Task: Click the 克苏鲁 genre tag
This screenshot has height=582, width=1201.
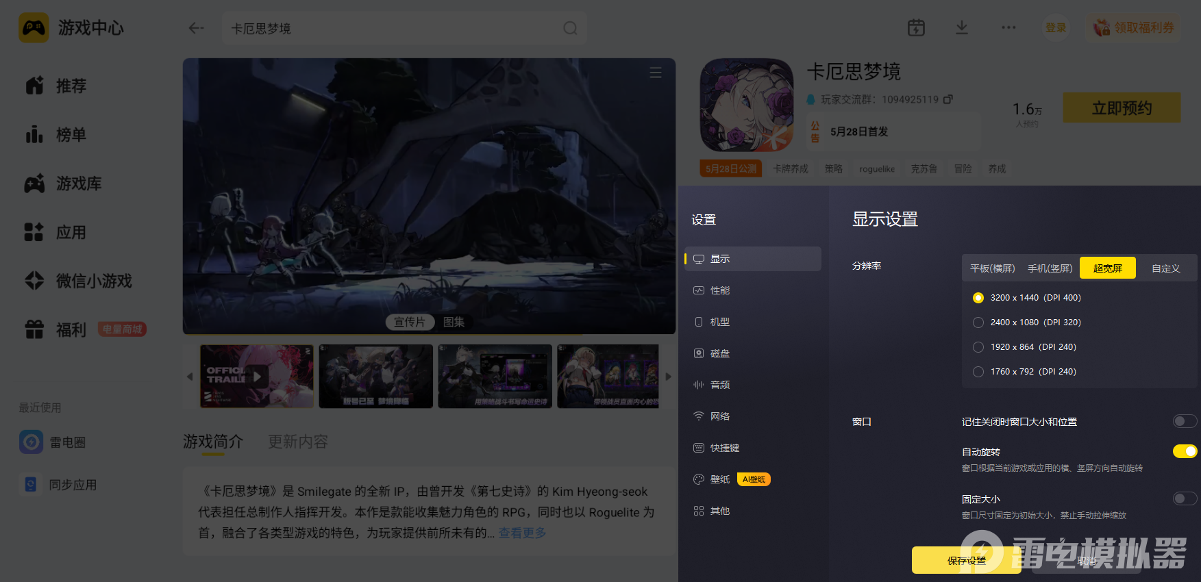Action: pyautogui.click(x=924, y=169)
